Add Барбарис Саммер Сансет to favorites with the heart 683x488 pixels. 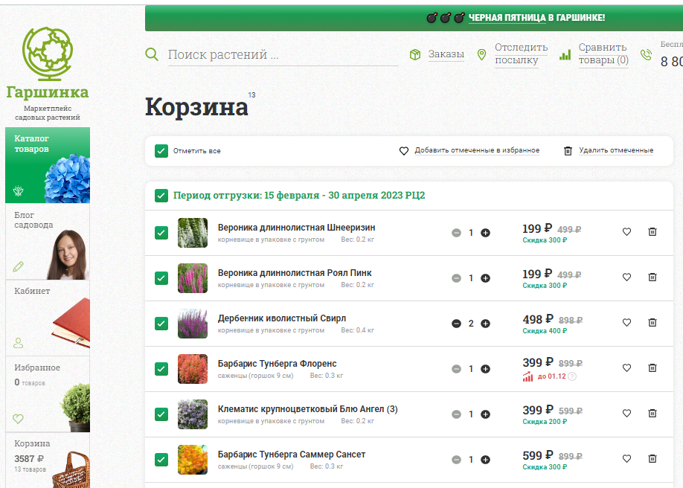(626, 458)
